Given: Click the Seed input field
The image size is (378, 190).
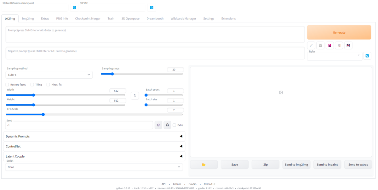Looking at the screenshot, I should pyautogui.click(x=79, y=125).
